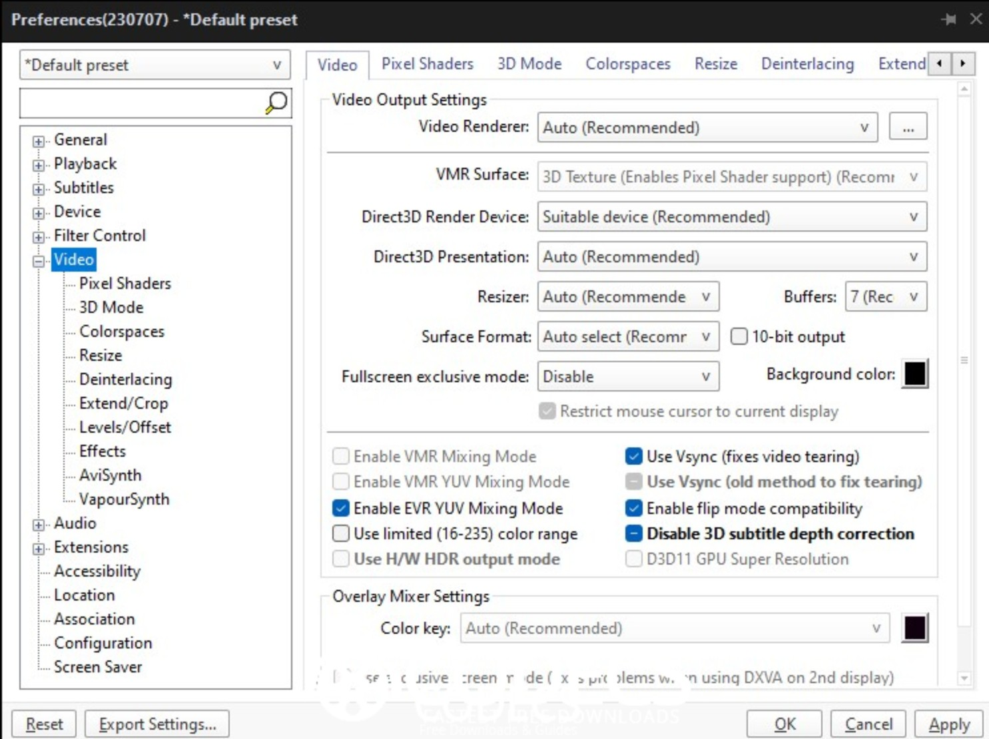Expand the Playback tree node
The image size is (989, 739).
tap(39, 165)
